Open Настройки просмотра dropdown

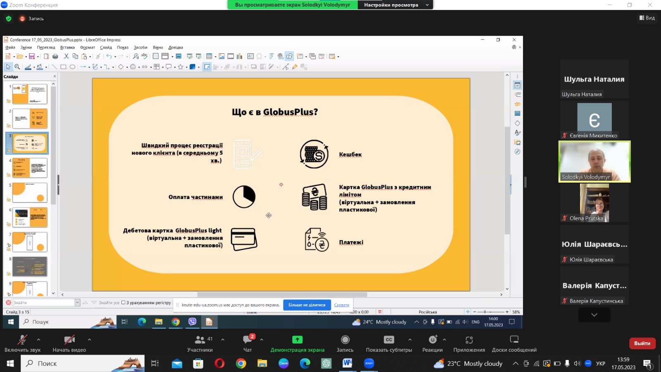tap(395, 5)
